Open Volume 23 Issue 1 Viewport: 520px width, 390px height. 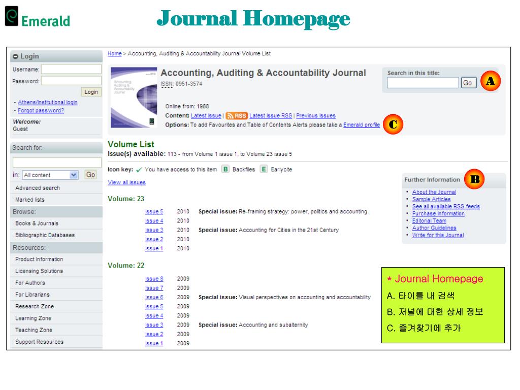click(154, 248)
